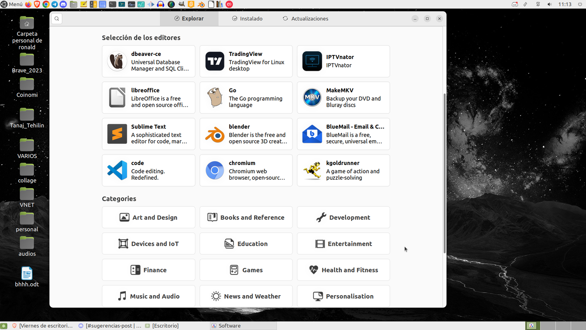Open the Development category
The width and height of the screenshot is (586, 330).
(343, 217)
